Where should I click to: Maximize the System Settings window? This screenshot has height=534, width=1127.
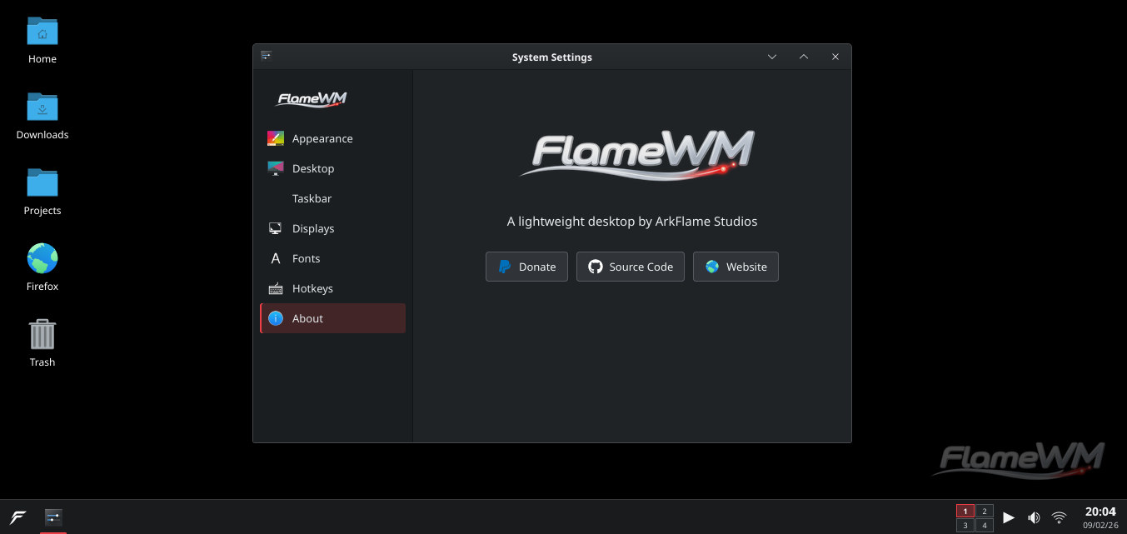coord(804,57)
